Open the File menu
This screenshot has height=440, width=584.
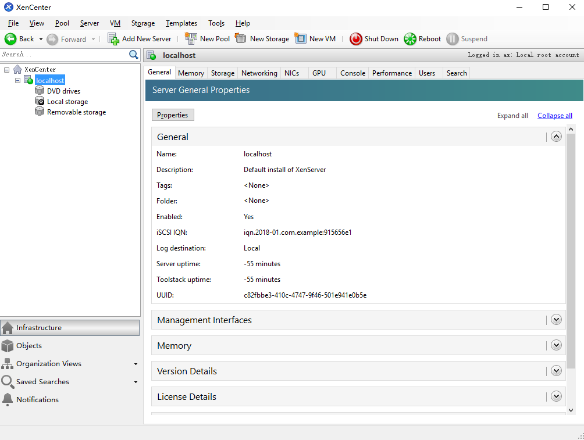(13, 23)
